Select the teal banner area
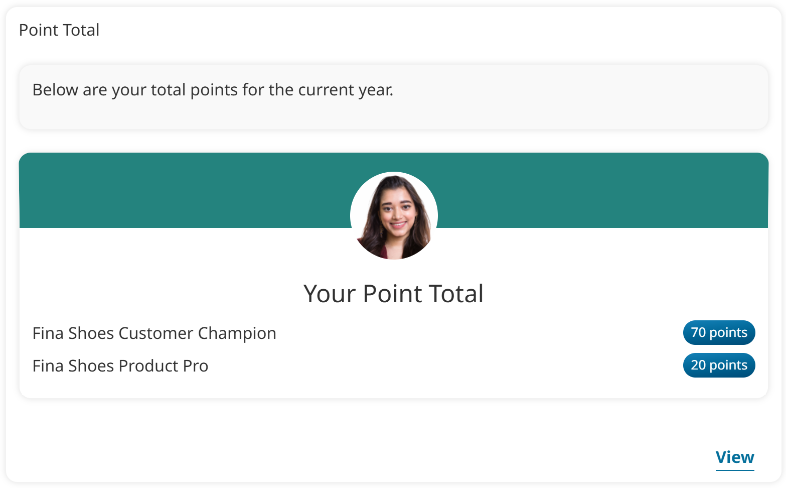786x488 pixels. click(x=150, y=191)
